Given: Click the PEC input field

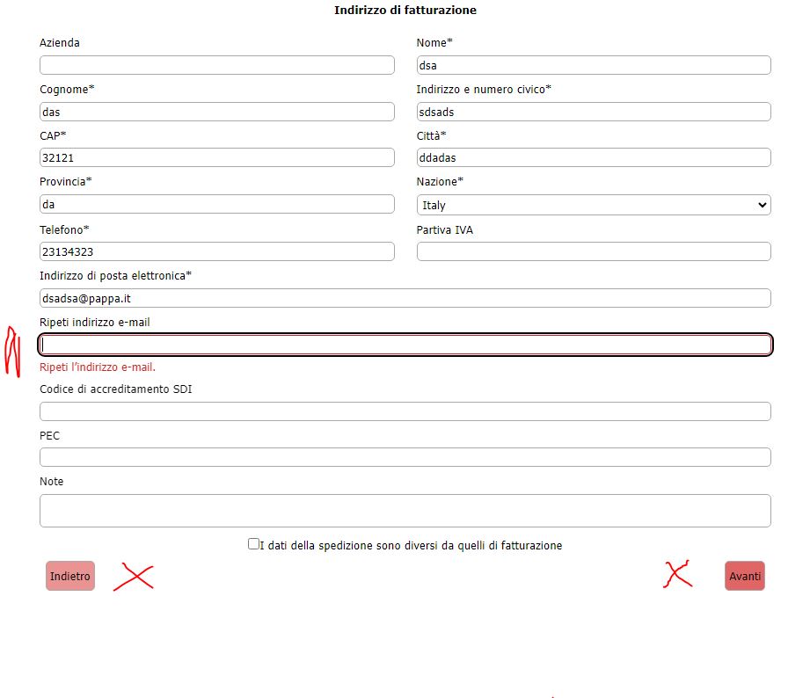Looking at the screenshot, I should tap(405, 457).
